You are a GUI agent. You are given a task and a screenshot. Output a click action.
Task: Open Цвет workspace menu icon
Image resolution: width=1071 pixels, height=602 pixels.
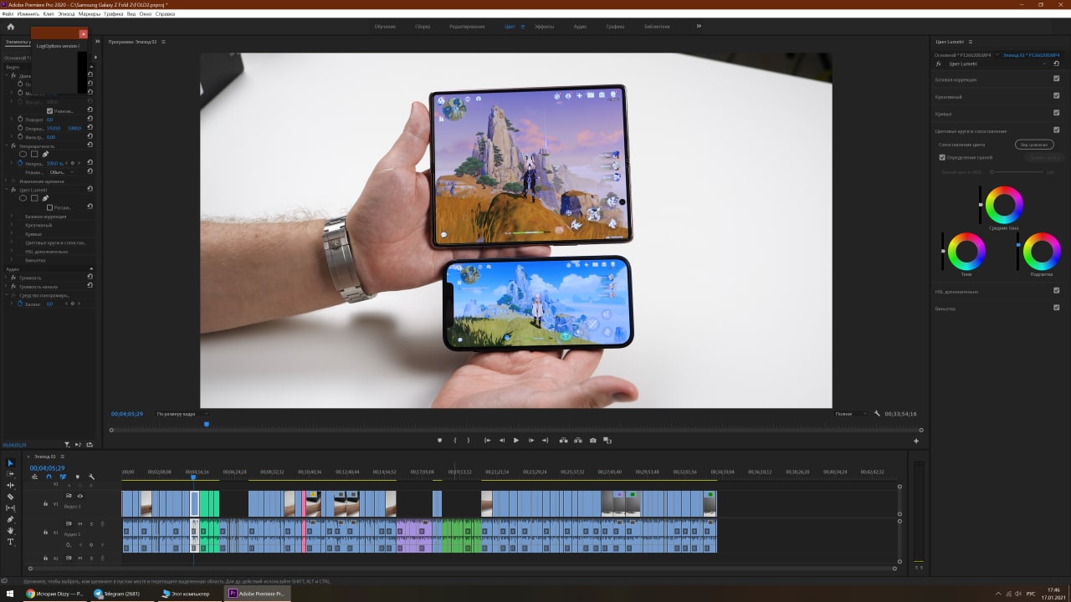click(523, 27)
